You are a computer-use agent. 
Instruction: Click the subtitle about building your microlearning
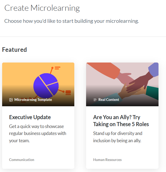[x=72, y=21]
